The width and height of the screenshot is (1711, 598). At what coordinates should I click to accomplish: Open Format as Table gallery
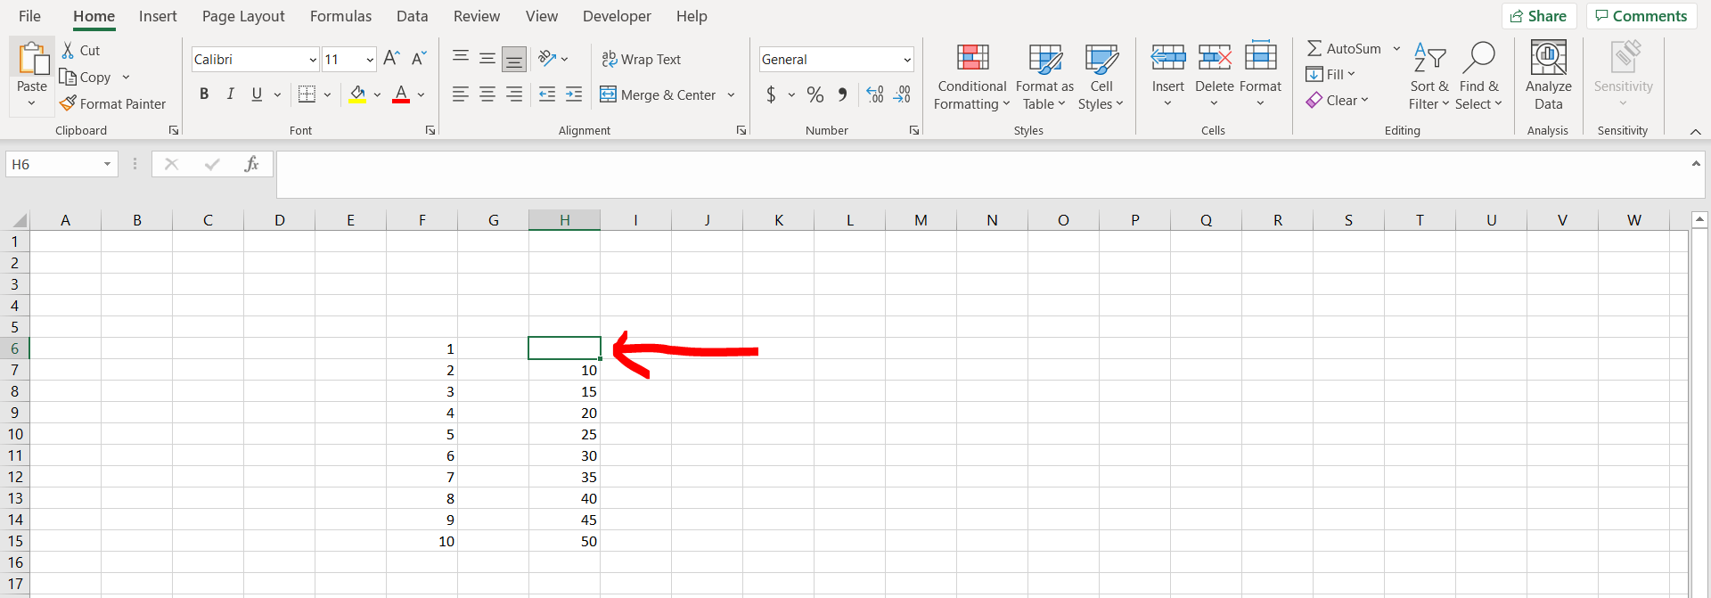[1044, 77]
